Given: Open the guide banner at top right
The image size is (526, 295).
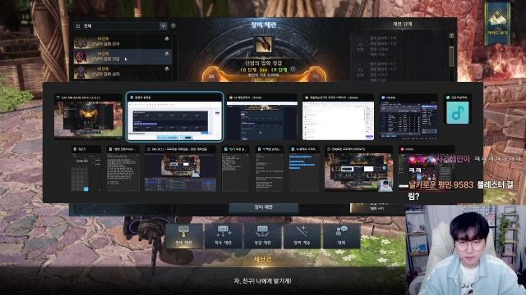Looking at the screenshot, I should click(497, 23).
